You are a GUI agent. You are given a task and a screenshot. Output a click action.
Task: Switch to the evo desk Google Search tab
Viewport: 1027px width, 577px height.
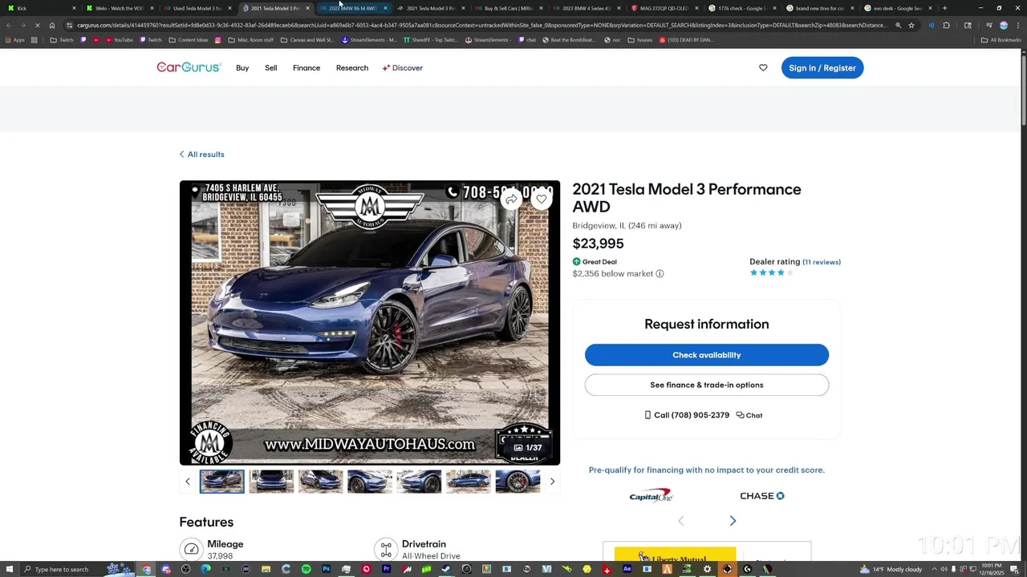[897, 8]
